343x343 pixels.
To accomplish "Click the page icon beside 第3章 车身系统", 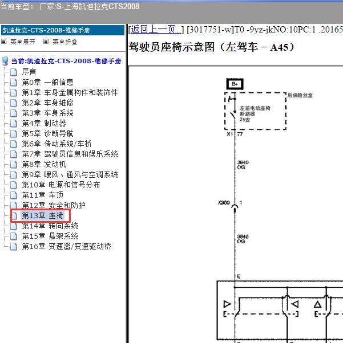I will [x=14, y=113].
